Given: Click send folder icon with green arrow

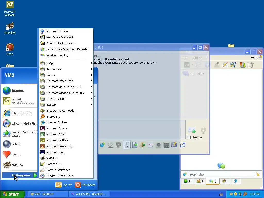Looking at the screenshot, I should [x=142, y=145].
